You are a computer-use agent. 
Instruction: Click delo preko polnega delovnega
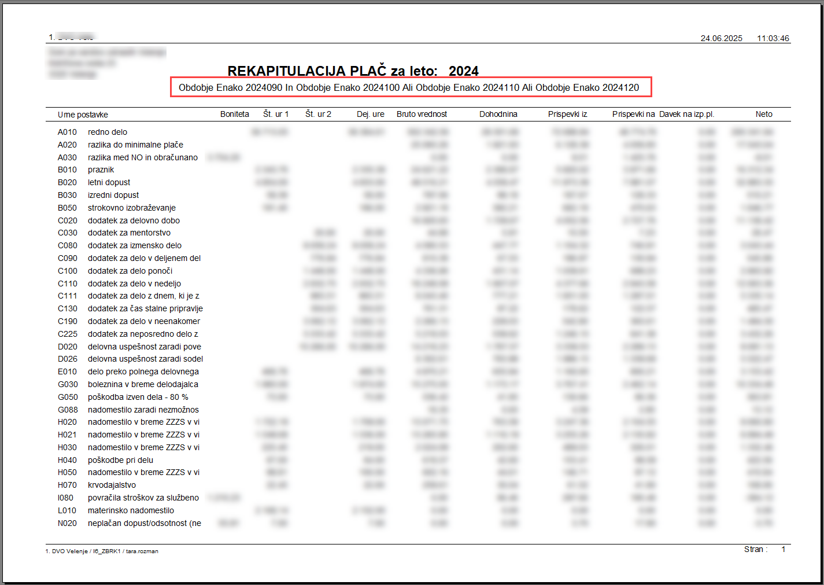(x=143, y=371)
